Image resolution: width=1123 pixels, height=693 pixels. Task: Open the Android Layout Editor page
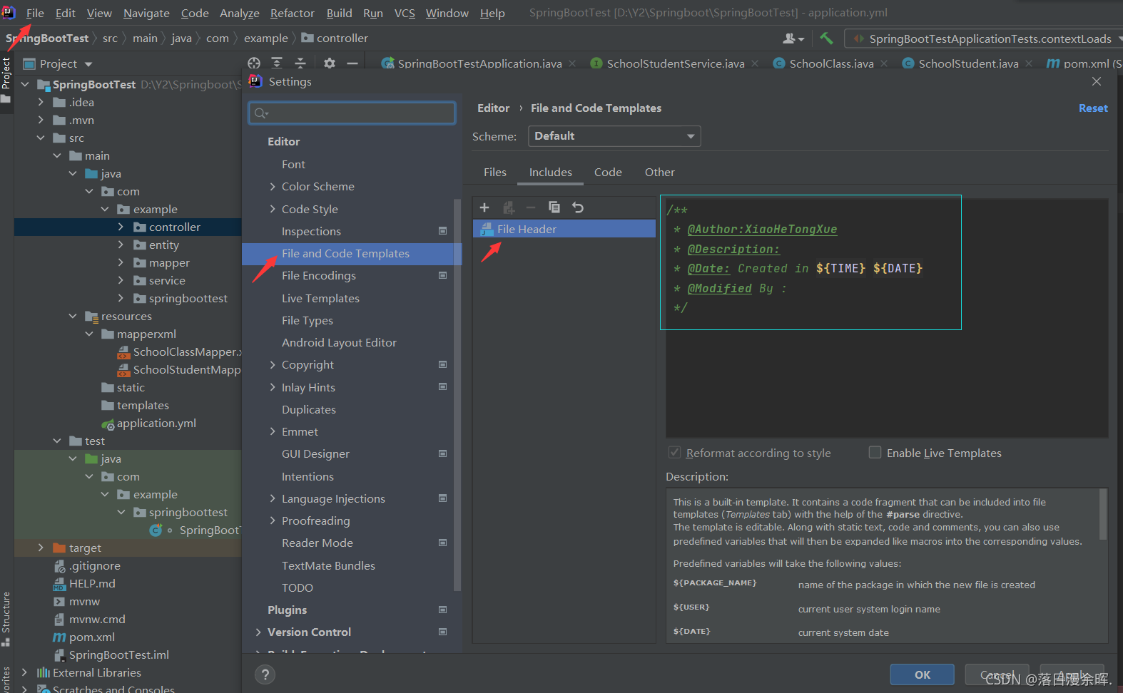coord(339,342)
